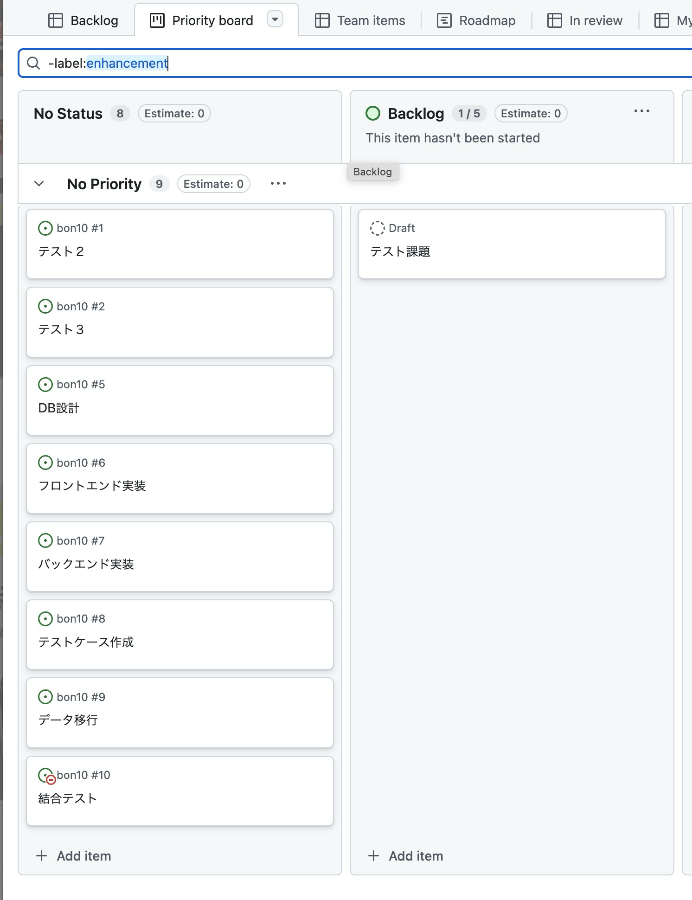692x900 pixels.
Task: Click the plus icon beside No Status Add item
Action: [x=42, y=856]
